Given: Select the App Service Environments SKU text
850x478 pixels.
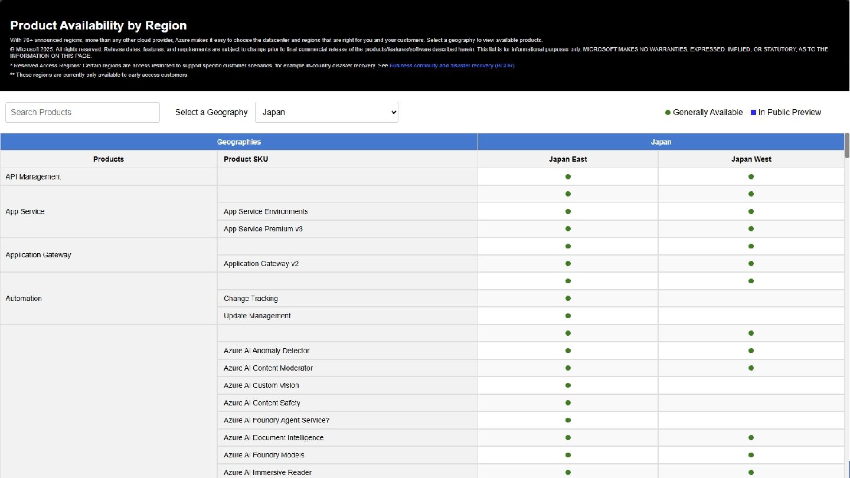Looking at the screenshot, I should click(x=266, y=211).
